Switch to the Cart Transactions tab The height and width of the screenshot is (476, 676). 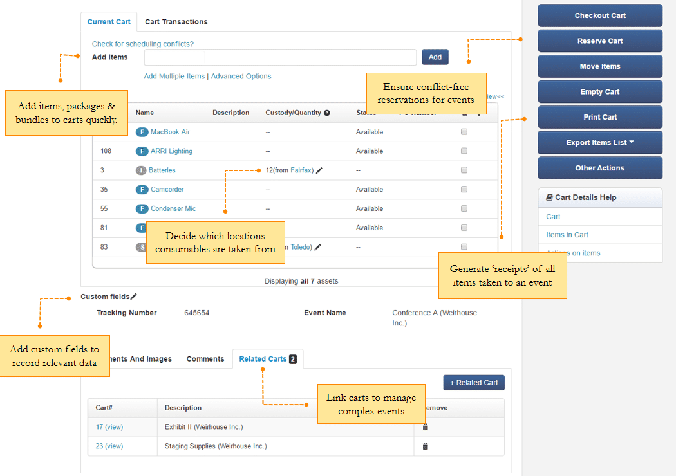pos(176,22)
